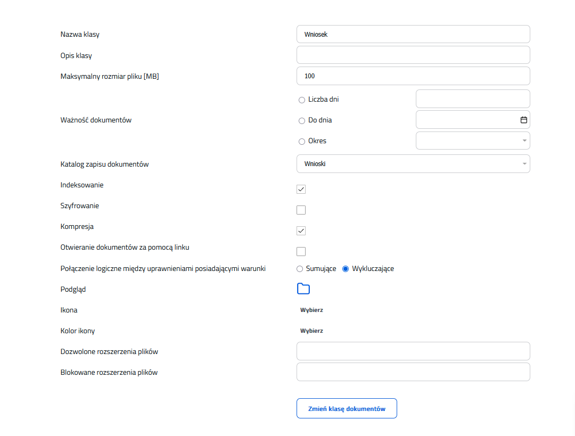Toggle the Indeksowanie checkbox
The width and height of the screenshot is (575, 436).
click(301, 189)
